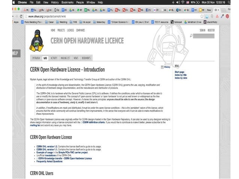239x179 pixels.
Task: Open the Mailing List project tab
Action: pyautogui.click(x=65, y=58)
